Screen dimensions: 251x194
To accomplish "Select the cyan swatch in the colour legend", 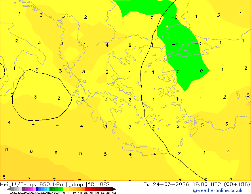I will pos(48,189).
